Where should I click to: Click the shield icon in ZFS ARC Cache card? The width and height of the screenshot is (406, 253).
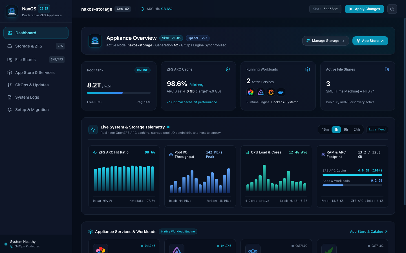(x=228, y=69)
